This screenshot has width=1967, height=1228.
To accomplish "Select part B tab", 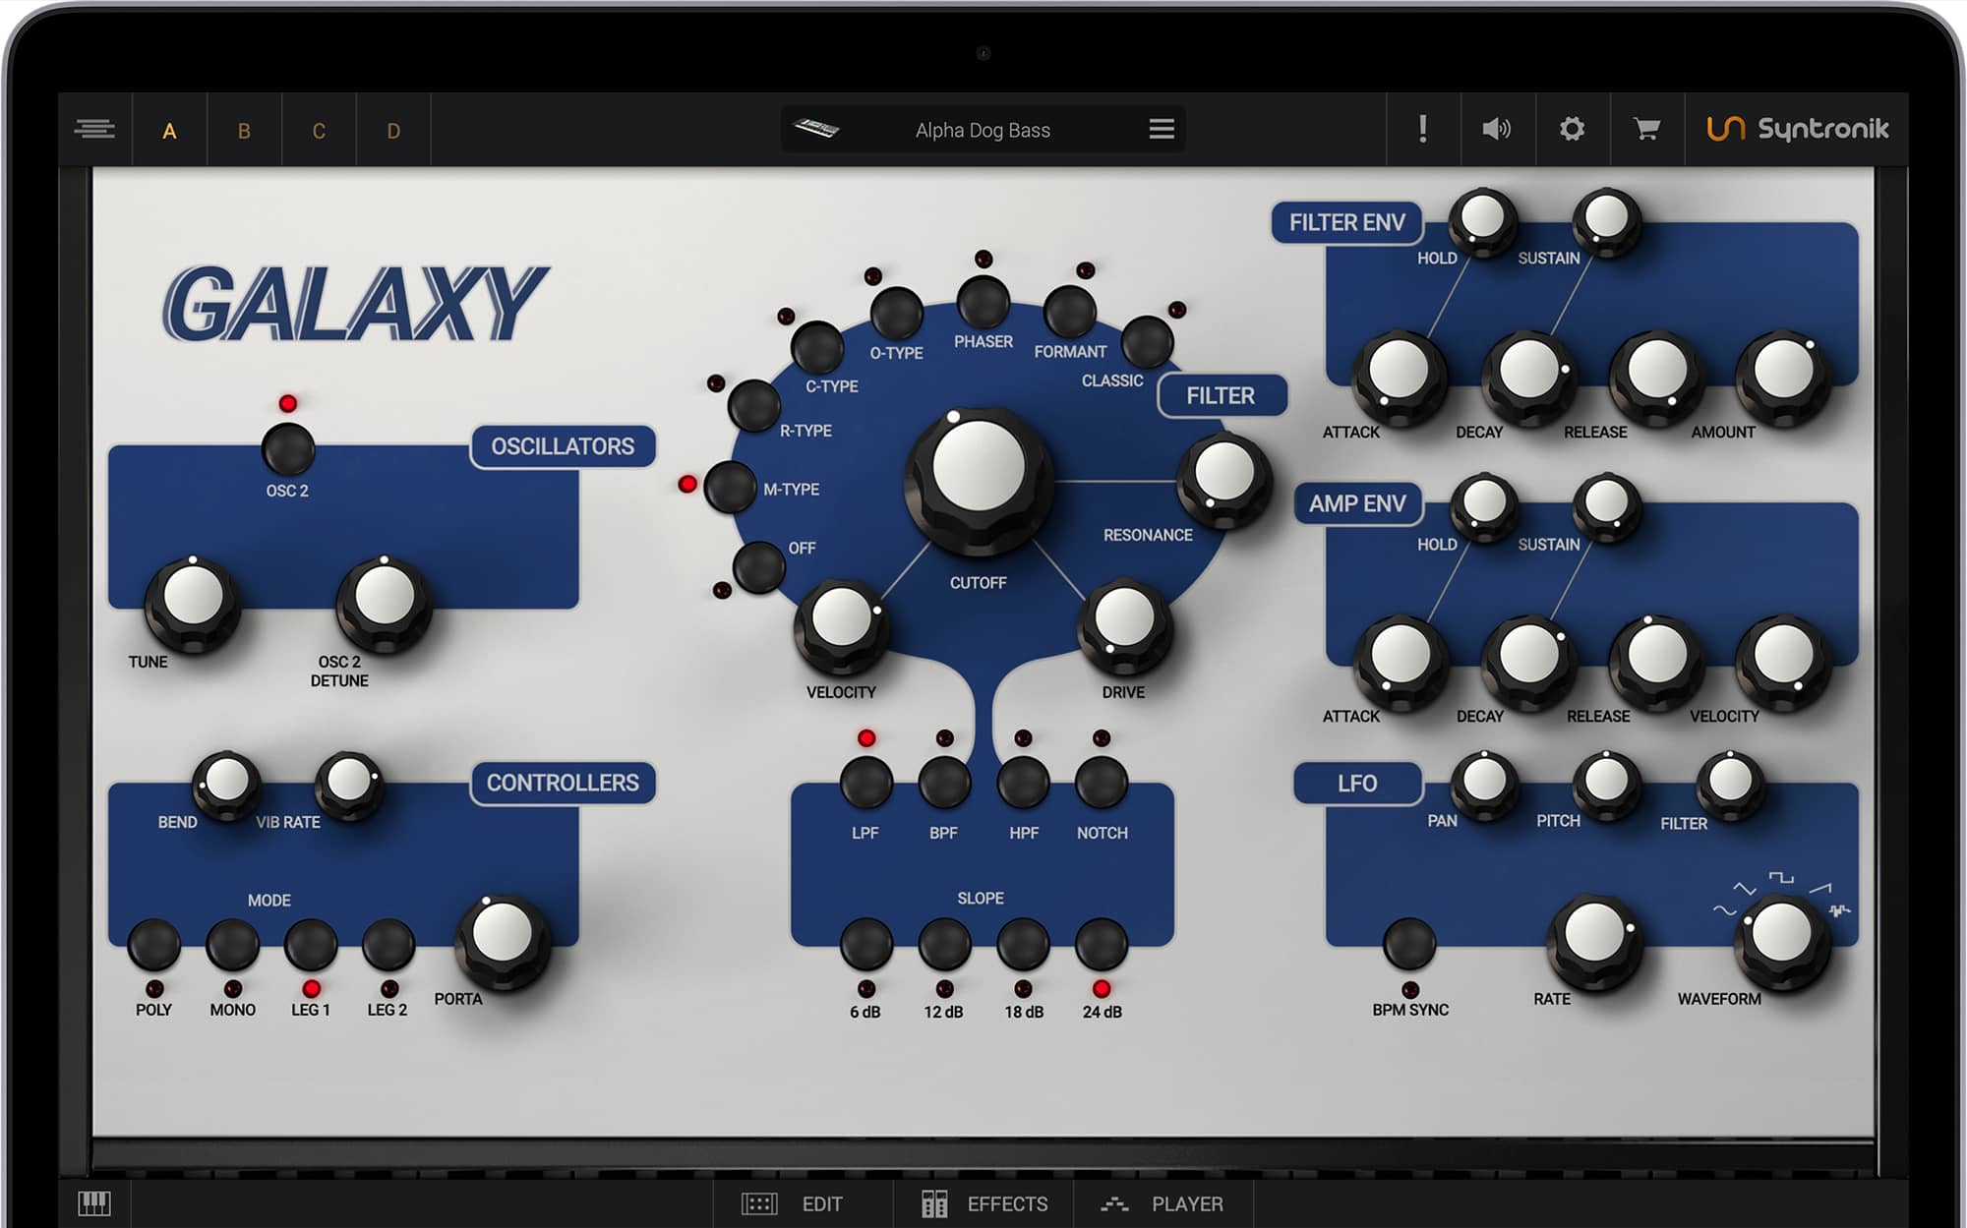I will pos(244,131).
